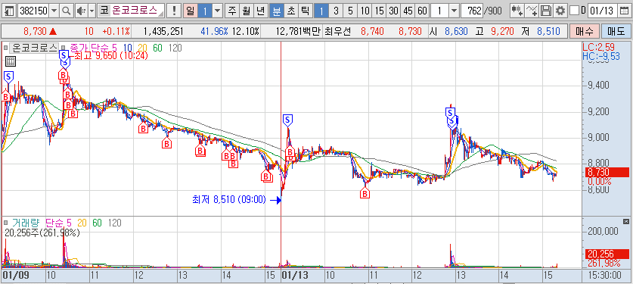Open the exclamation mark info icon

[x=174, y=11]
